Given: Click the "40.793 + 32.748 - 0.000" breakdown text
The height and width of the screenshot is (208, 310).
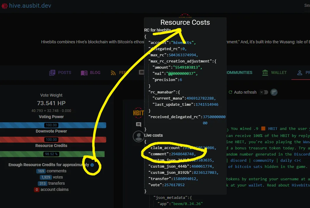Looking at the screenshot, I should pos(51,110).
